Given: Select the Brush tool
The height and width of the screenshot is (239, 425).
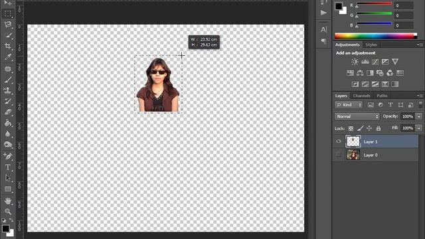Looking at the screenshot, I should click(x=8, y=80).
